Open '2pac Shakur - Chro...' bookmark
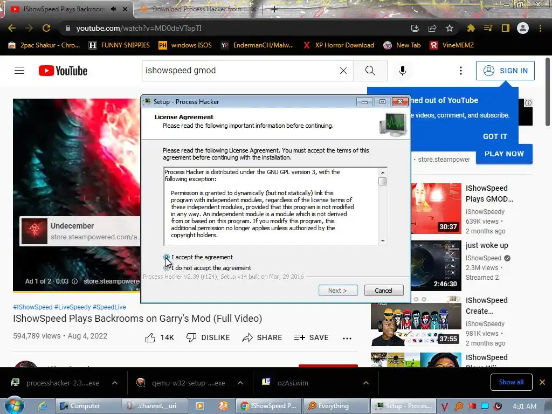Image resolution: width=552 pixels, height=414 pixels. pyautogui.click(x=44, y=45)
